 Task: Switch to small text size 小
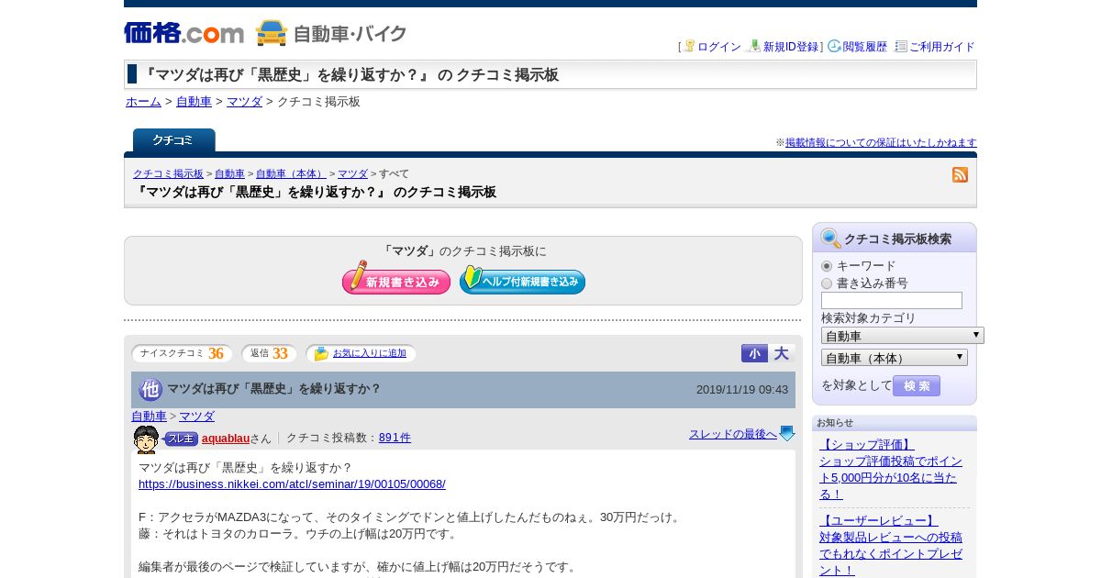click(754, 353)
